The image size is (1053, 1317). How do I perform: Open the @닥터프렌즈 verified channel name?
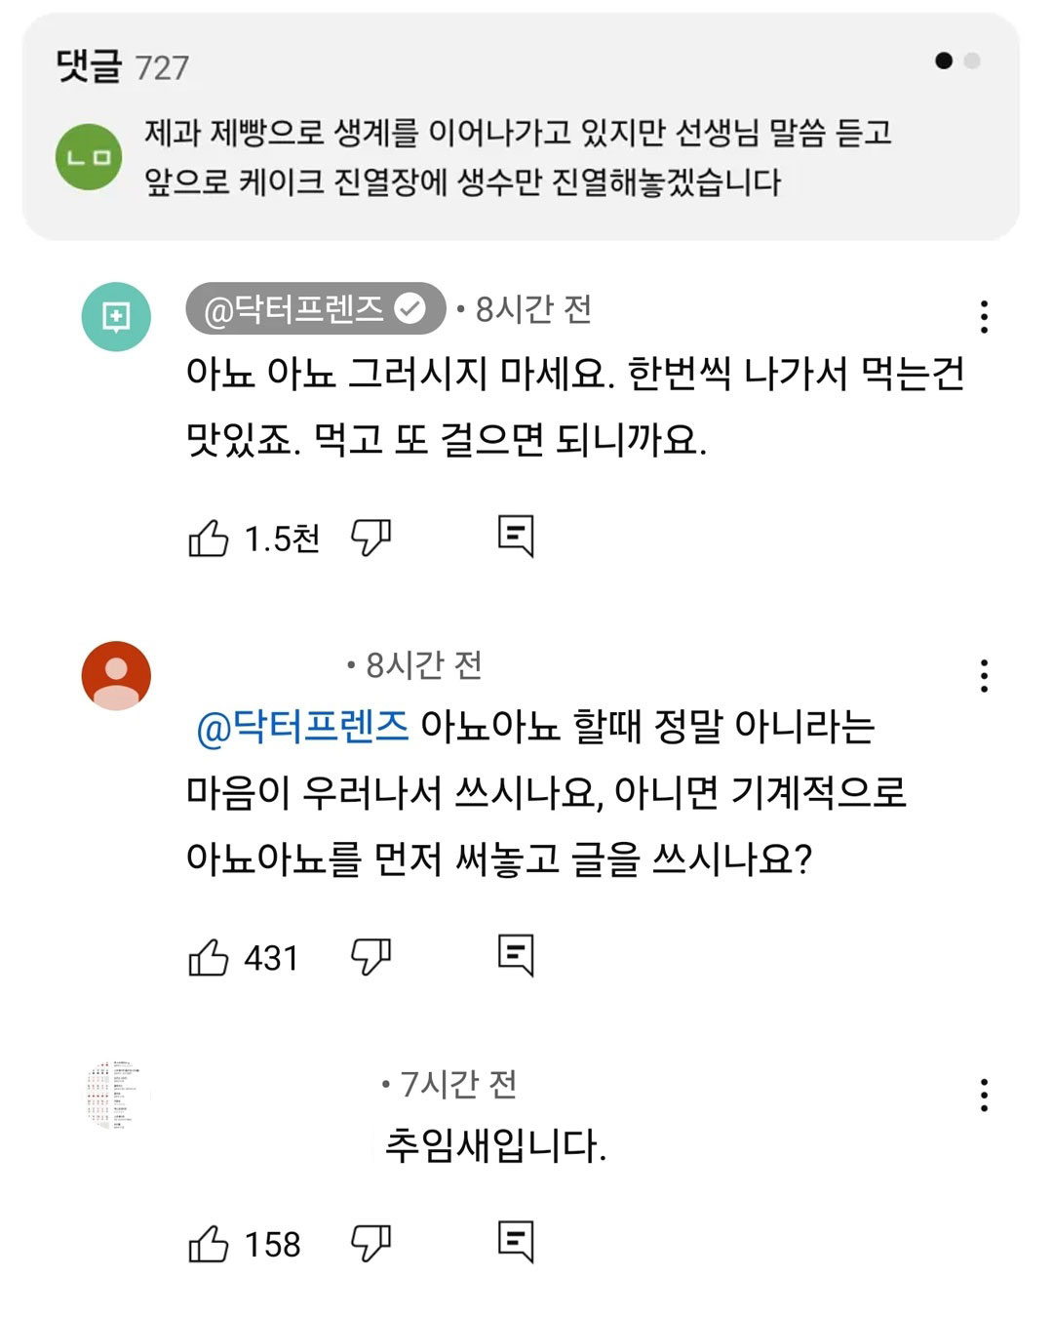pos(315,309)
